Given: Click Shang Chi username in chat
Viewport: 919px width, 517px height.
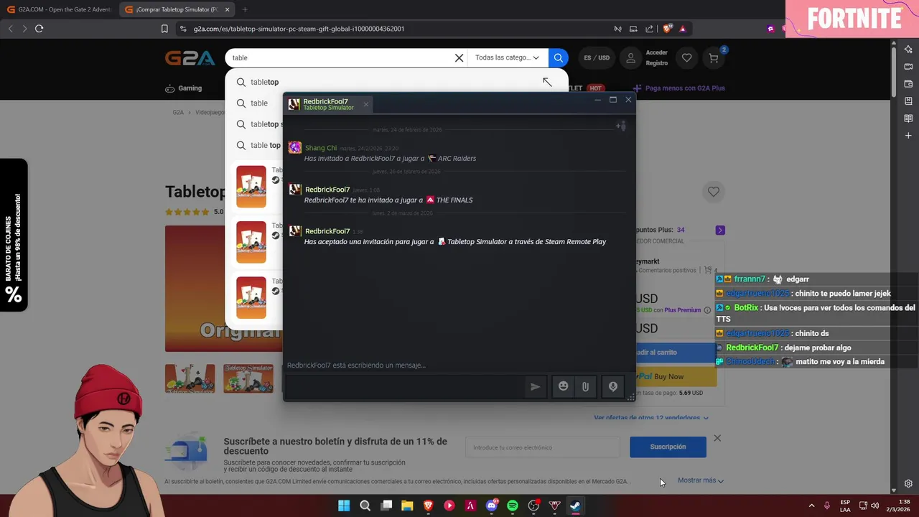Looking at the screenshot, I should (321, 148).
